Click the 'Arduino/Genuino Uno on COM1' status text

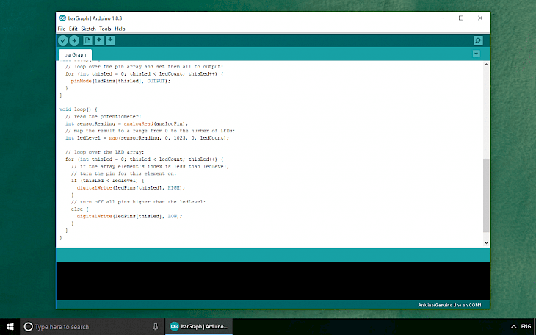tap(449, 305)
